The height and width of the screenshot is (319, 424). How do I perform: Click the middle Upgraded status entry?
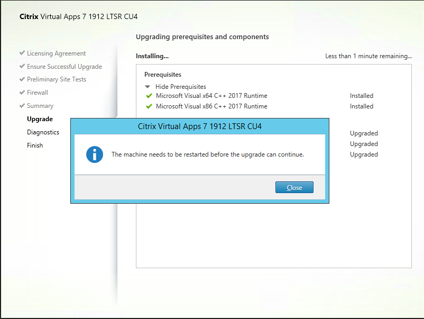point(364,144)
